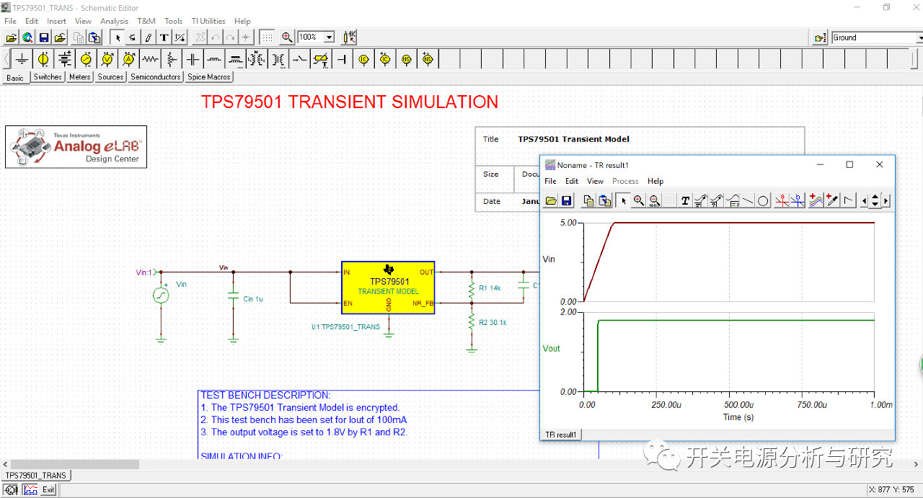
Task: Open Help menu in TR result window
Action: (655, 181)
